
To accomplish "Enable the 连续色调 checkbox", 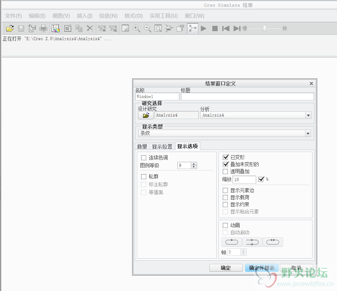I will [x=143, y=158].
